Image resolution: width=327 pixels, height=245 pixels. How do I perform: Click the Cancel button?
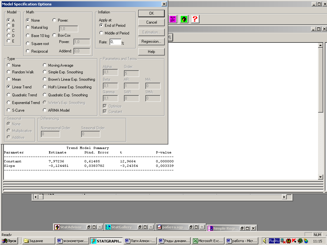(151, 22)
